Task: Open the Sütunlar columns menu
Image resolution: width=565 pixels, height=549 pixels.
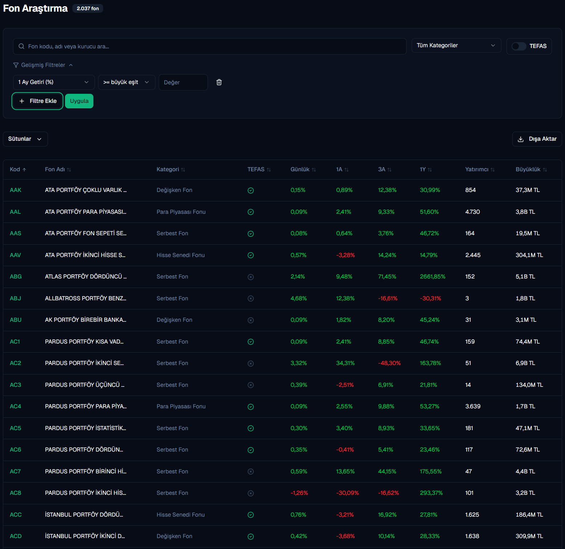Action: [25, 139]
